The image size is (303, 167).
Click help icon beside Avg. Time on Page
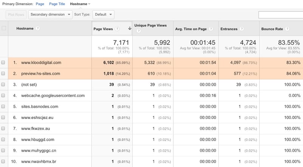(x=213, y=29)
